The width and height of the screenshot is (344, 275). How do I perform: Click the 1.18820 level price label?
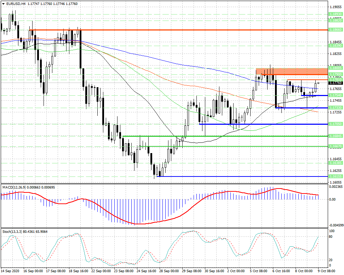click(336, 20)
